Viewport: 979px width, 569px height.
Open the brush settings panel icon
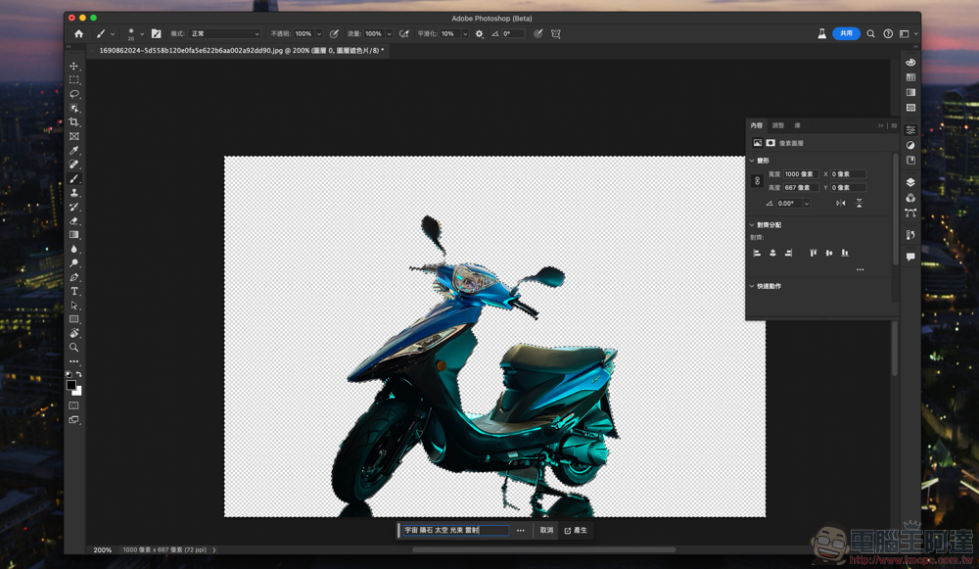point(156,33)
